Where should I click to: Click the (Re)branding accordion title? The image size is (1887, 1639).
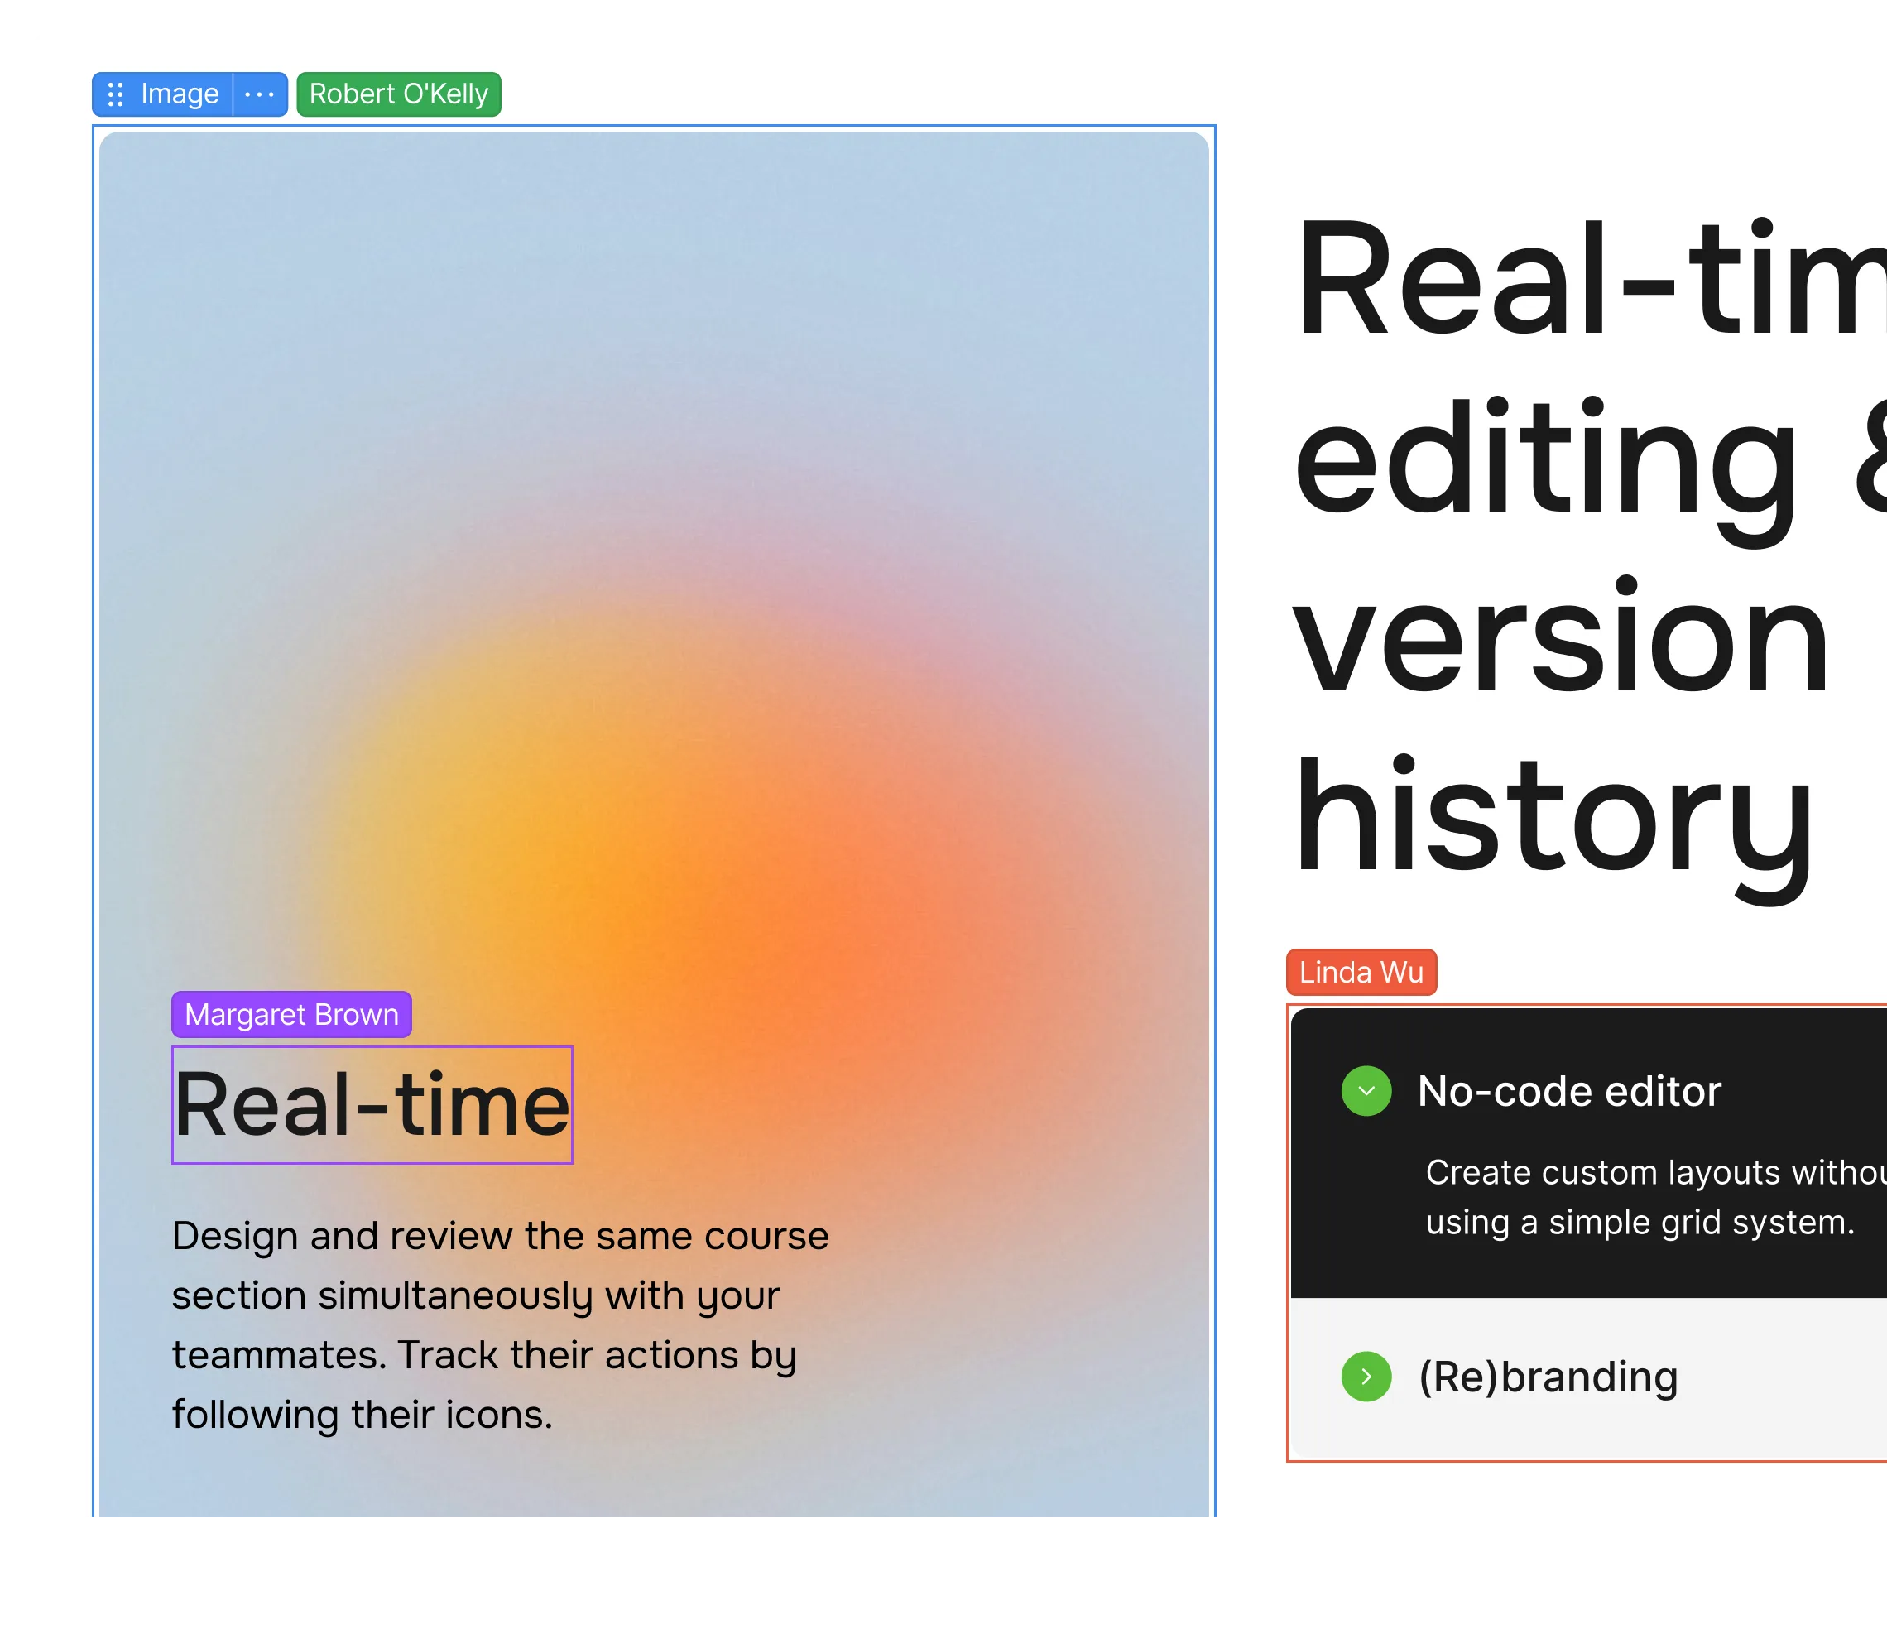1548,1377
